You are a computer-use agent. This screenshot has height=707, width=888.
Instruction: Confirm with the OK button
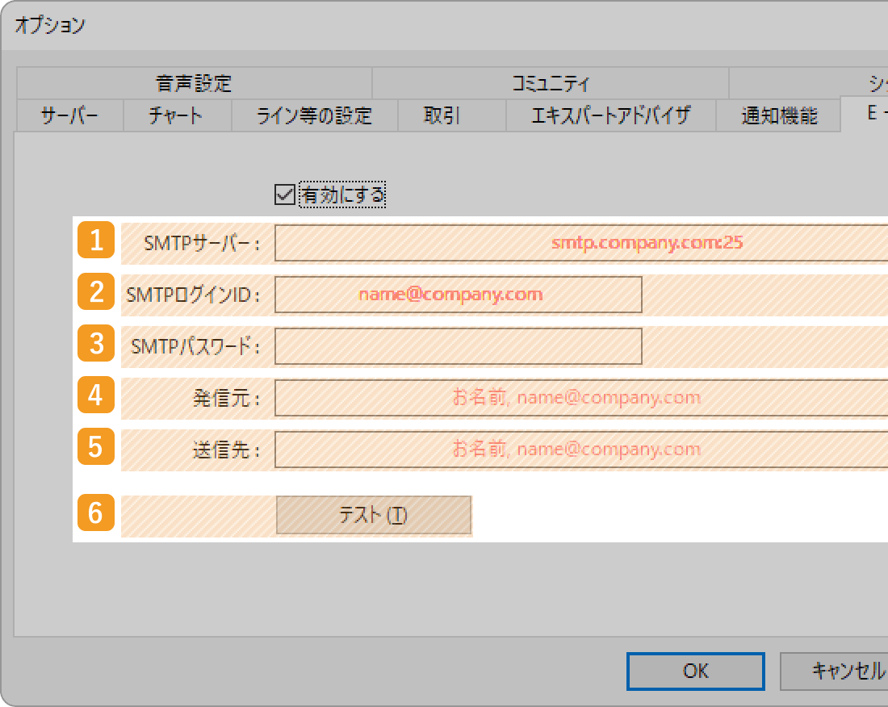pos(695,671)
